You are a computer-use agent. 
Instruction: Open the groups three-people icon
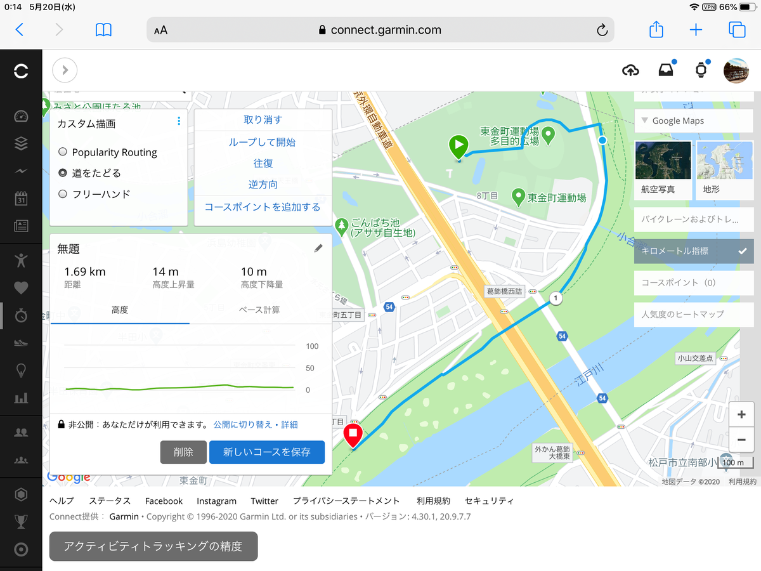(x=21, y=459)
